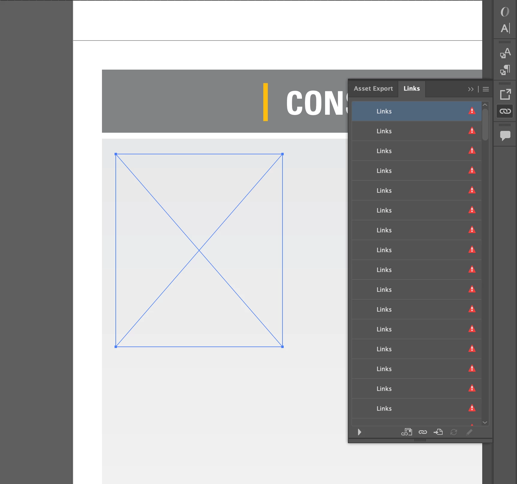Switch to the Asset Export tab

click(373, 89)
